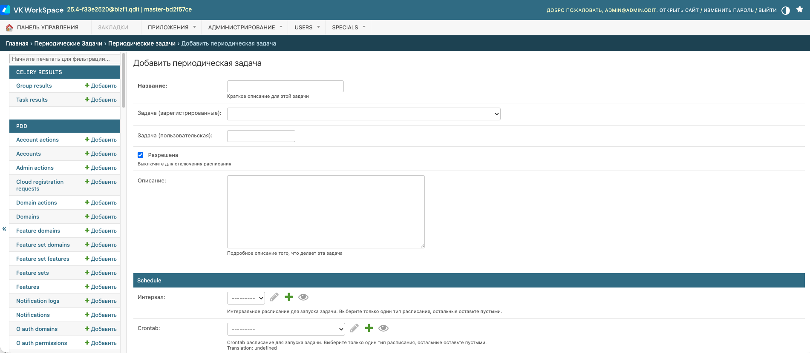The height and width of the screenshot is (353, 810).
Task: Add a new interval with the plus icon
Action: 289,297
